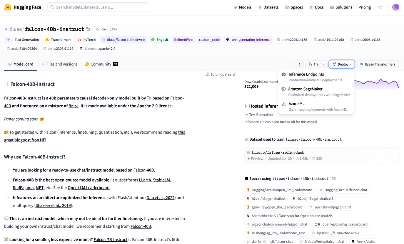Click the Text Generation tag

pos(23,40)
